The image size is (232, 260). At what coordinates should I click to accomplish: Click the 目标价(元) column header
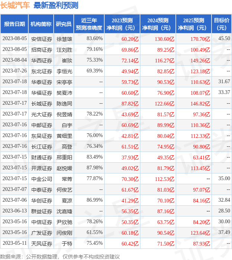[x=222, y=24]
